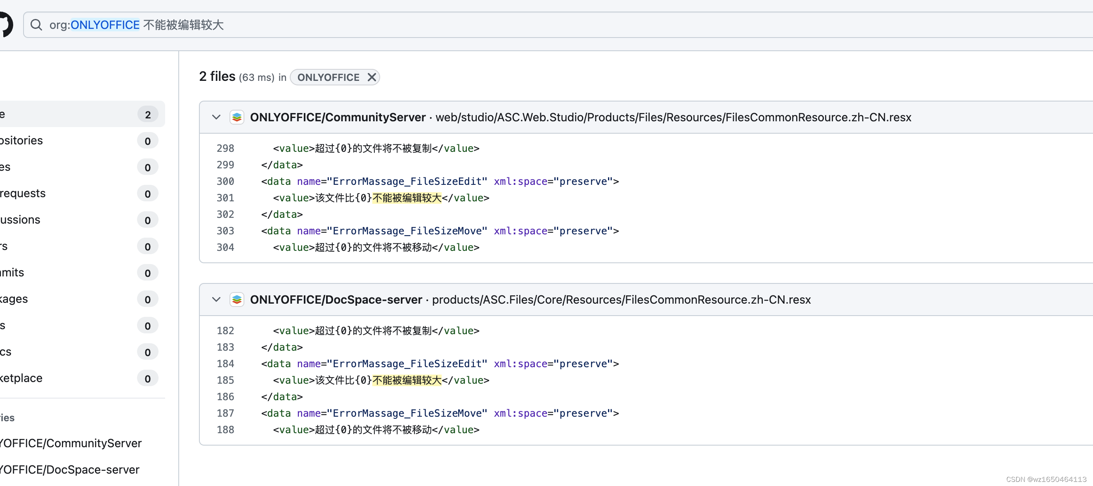This screenshot has width=1093, height=486.
Task: Open the ONLYOFFICE/DocSpace-server repository link
Action: coord(336,300)
